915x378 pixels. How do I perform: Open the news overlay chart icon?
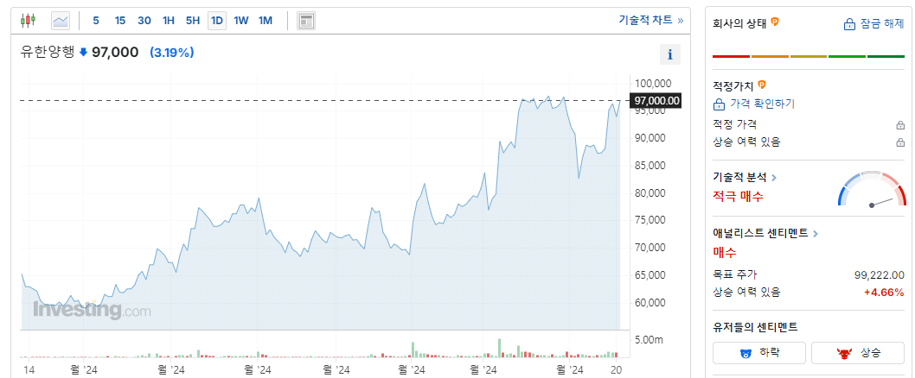(306, 21)
